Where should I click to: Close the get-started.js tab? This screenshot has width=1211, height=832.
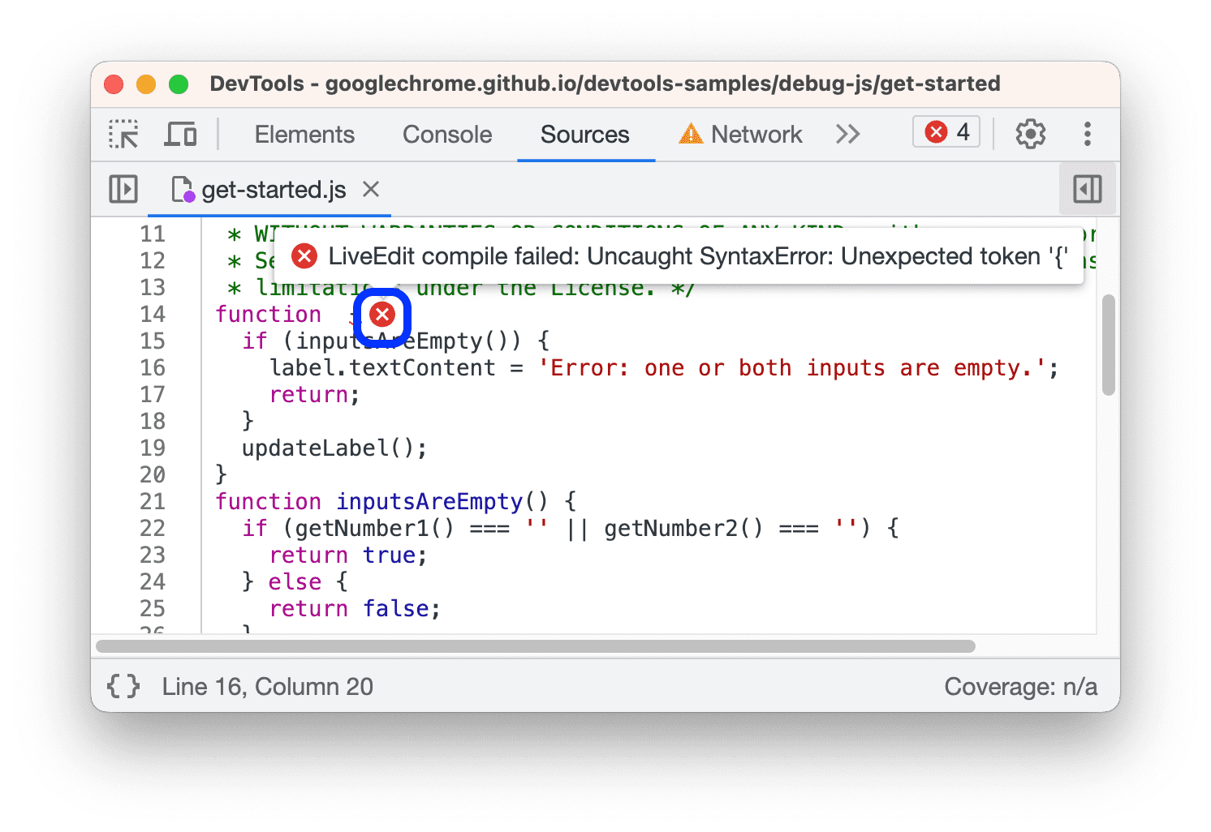pyautogui.click(x=370, y=190)
